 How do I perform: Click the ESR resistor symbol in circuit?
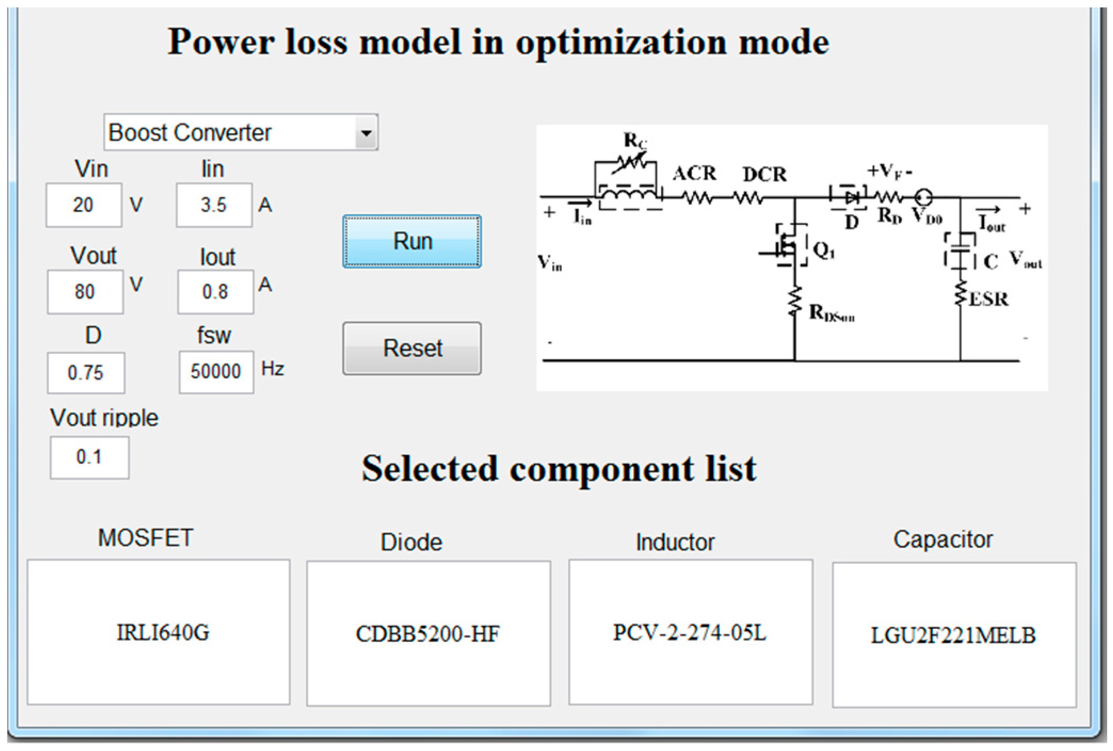[961, 294]
